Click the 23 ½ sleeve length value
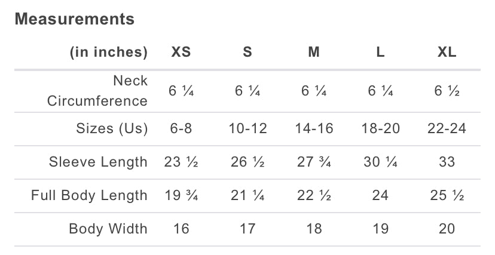The image size is (495, 255). (x=181, y=162)
